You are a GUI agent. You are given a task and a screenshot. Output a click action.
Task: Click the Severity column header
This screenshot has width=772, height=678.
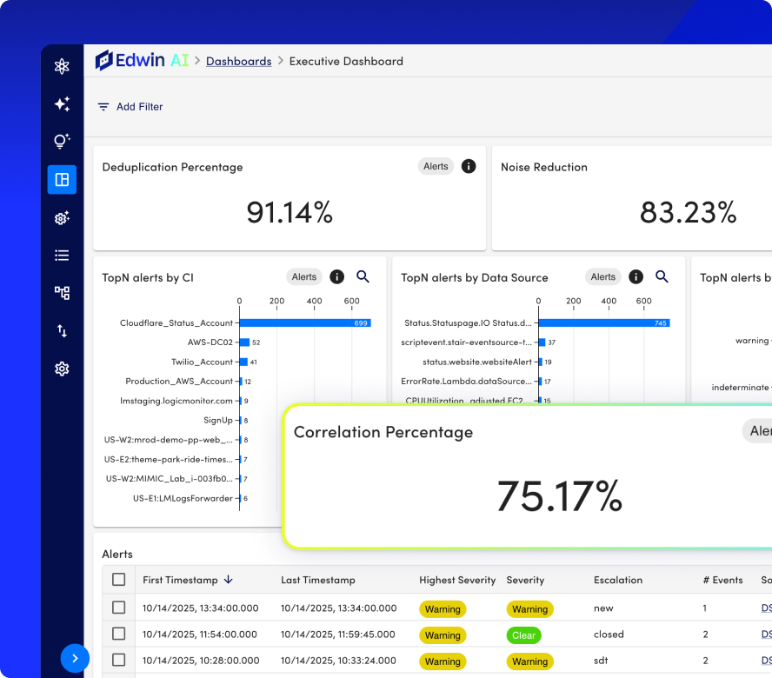click(525, 580)
